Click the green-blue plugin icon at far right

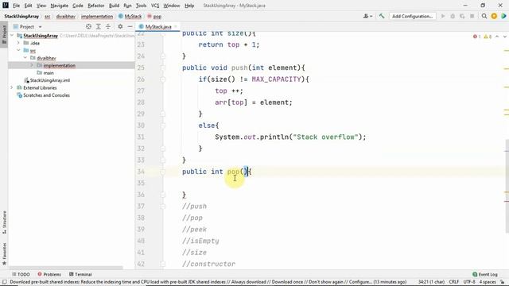pos(503,16)
